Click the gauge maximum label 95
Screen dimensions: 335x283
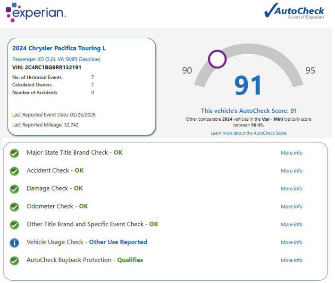[310, 70]
